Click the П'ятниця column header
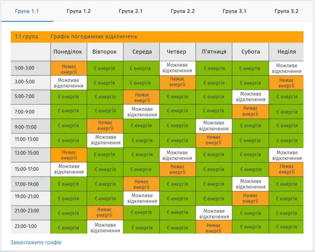The height and width of the screenshot is (252, 315). (214, 52)
